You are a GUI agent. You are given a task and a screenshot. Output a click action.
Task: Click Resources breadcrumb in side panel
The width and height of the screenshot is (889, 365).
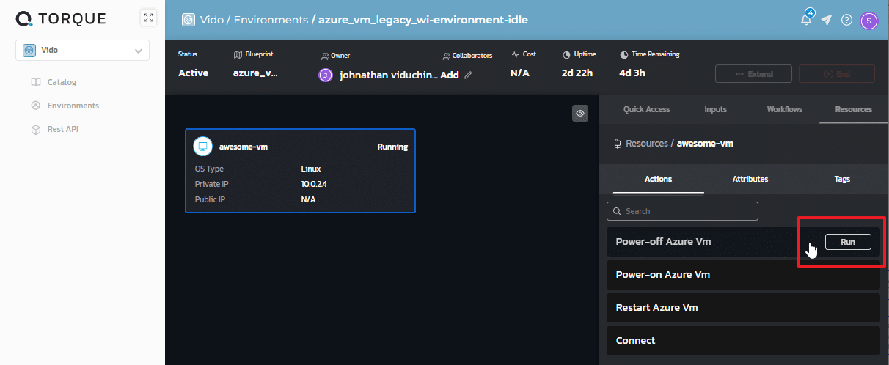(647, 144)
